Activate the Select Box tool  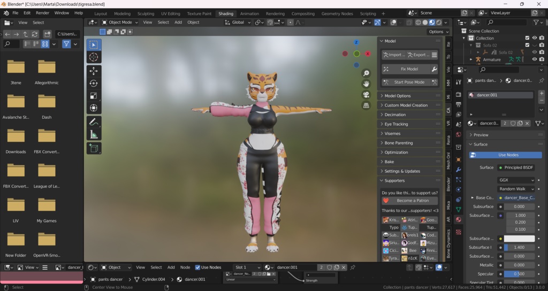coord(93,45)
